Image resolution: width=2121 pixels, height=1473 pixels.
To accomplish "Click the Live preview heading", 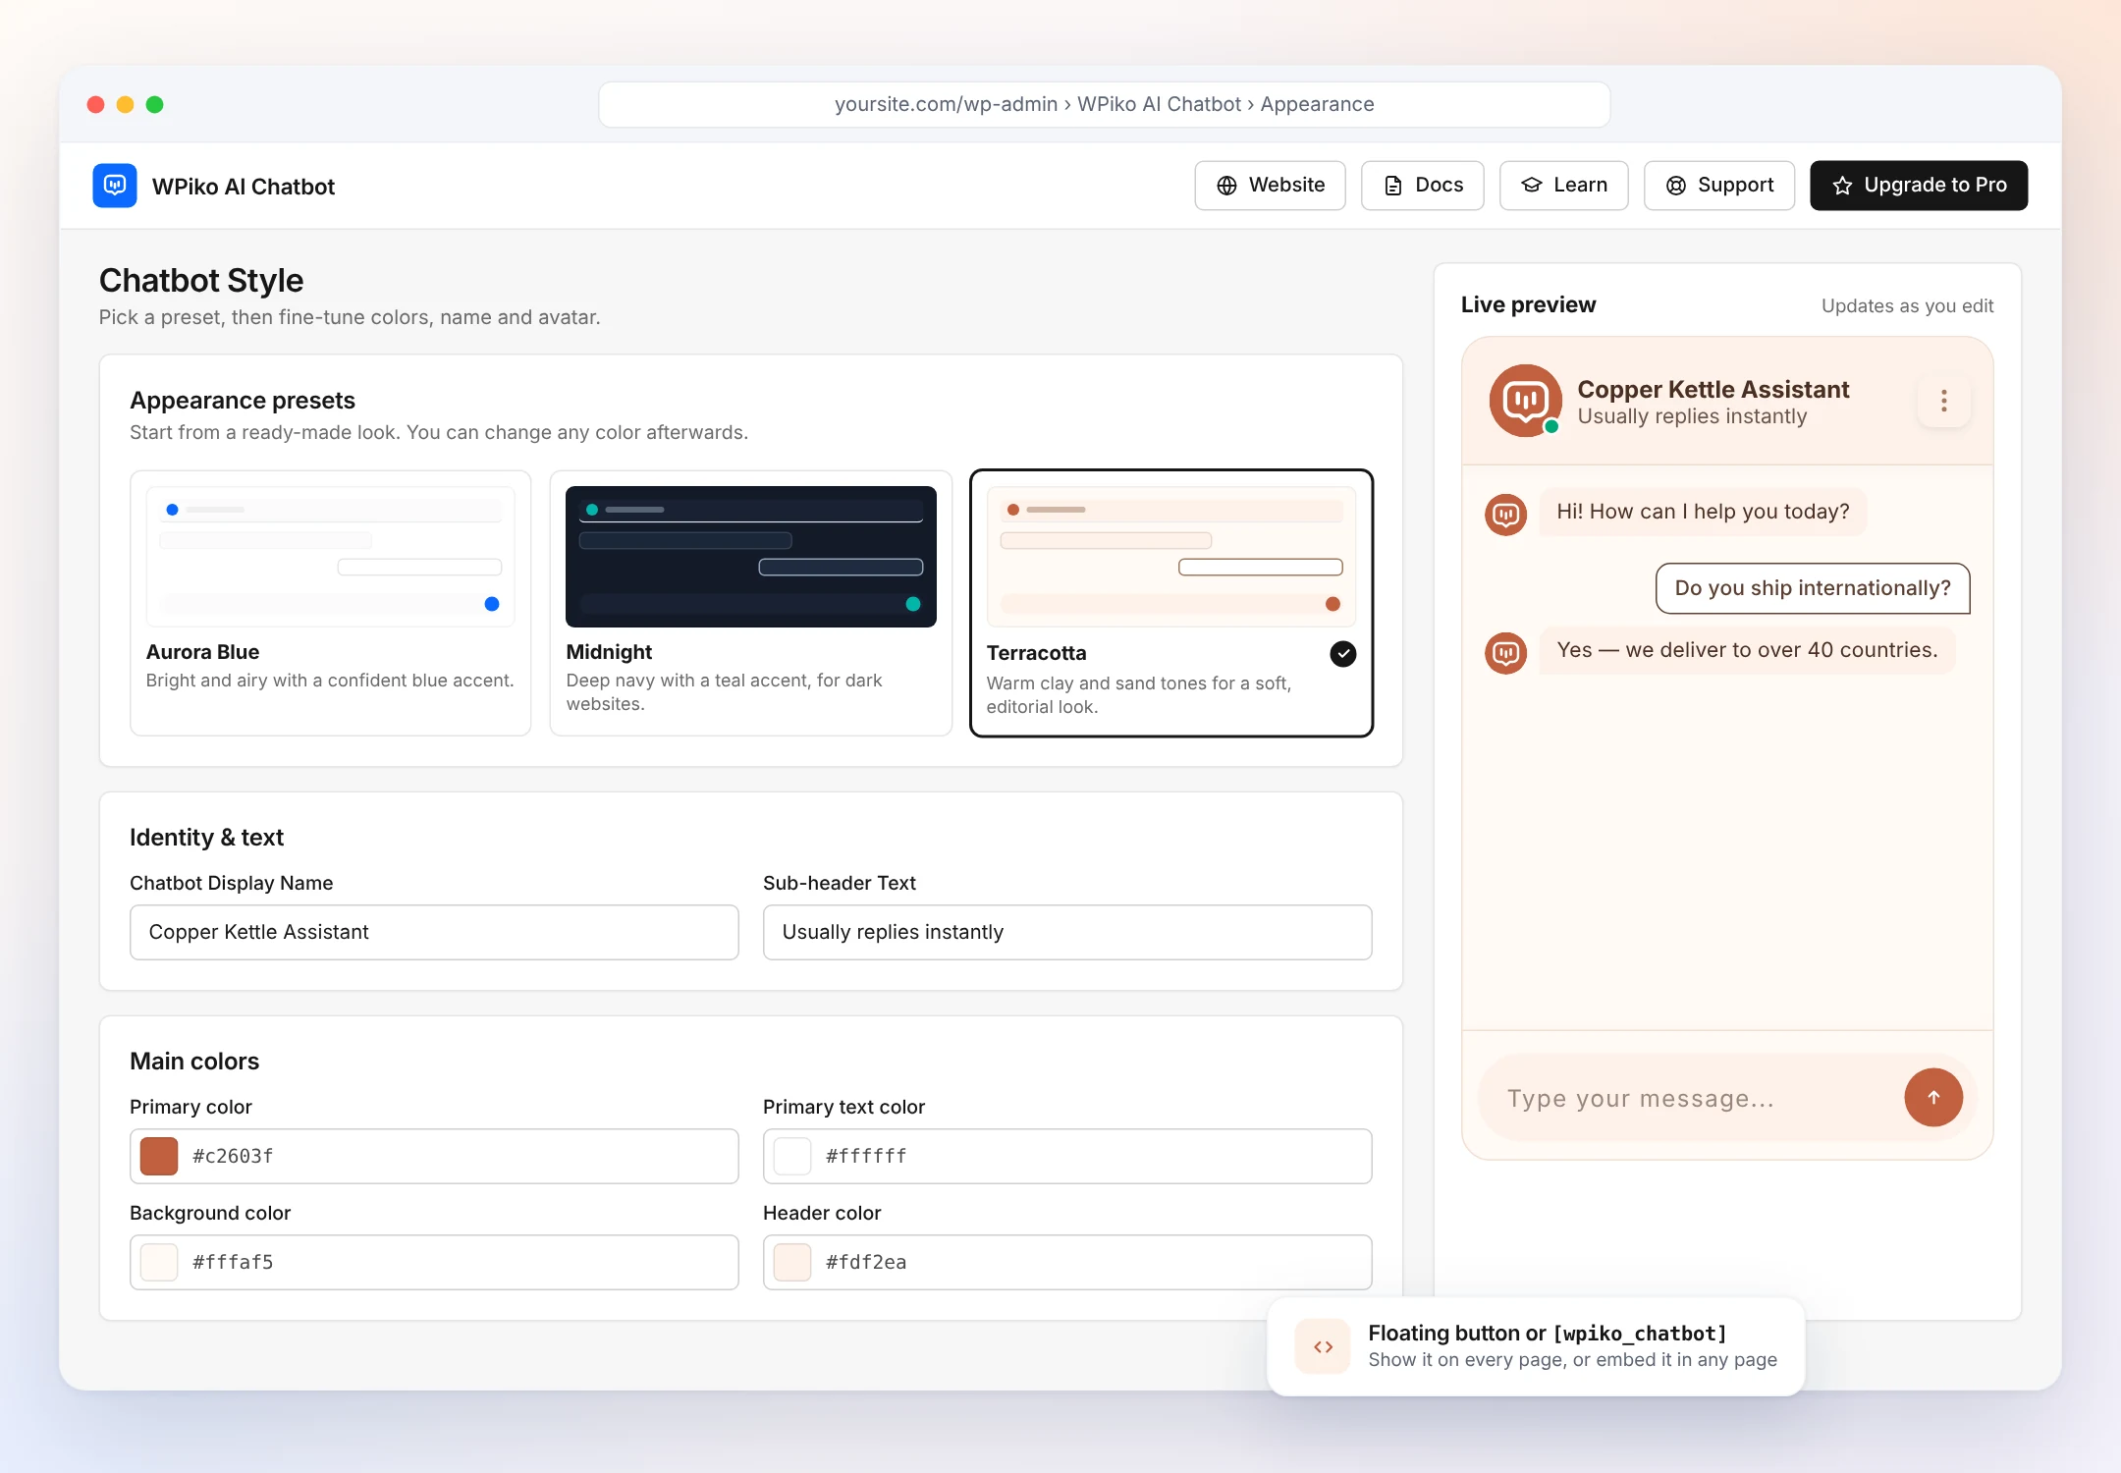I will (x=1528, y=304).
